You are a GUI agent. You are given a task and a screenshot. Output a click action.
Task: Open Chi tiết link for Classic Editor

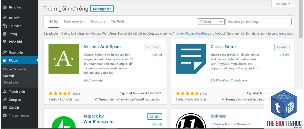(284, 55)
